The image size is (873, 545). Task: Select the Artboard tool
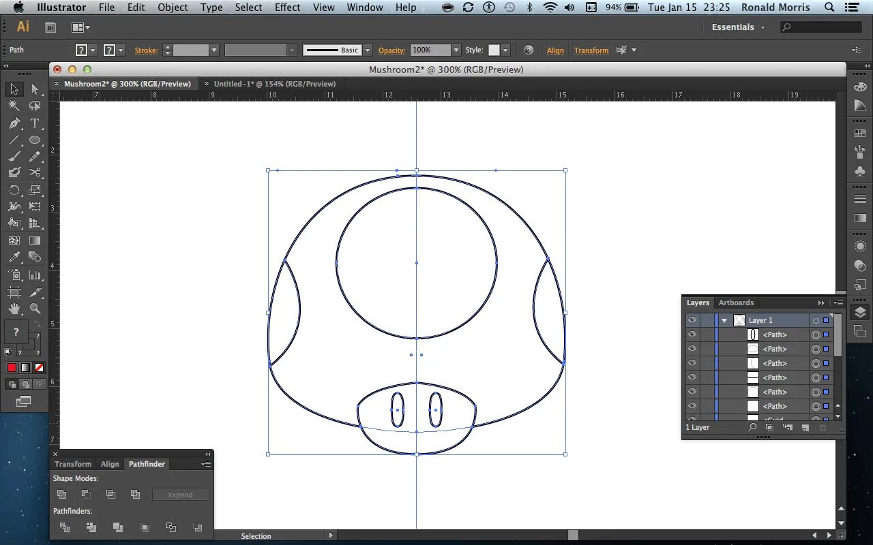point(14,292)
